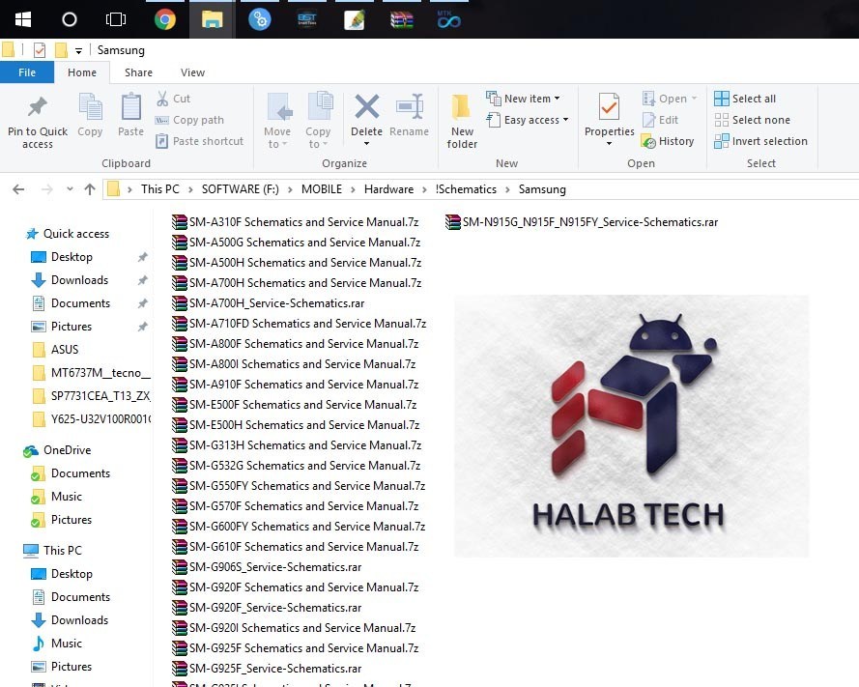The width and height of the screenshot is (859, 687).
Task: Select SM-A700H_Service-Schematics.rar file
Action: coord(269,303)
